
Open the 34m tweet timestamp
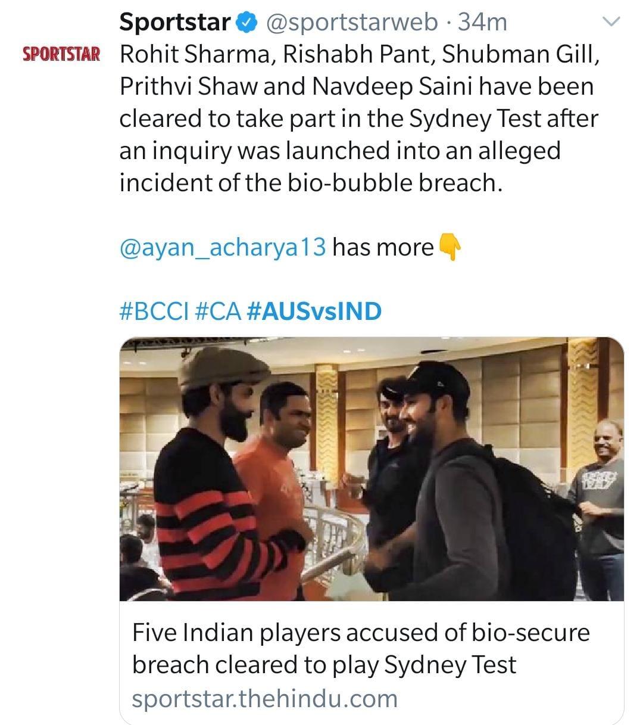click(482, 23)
